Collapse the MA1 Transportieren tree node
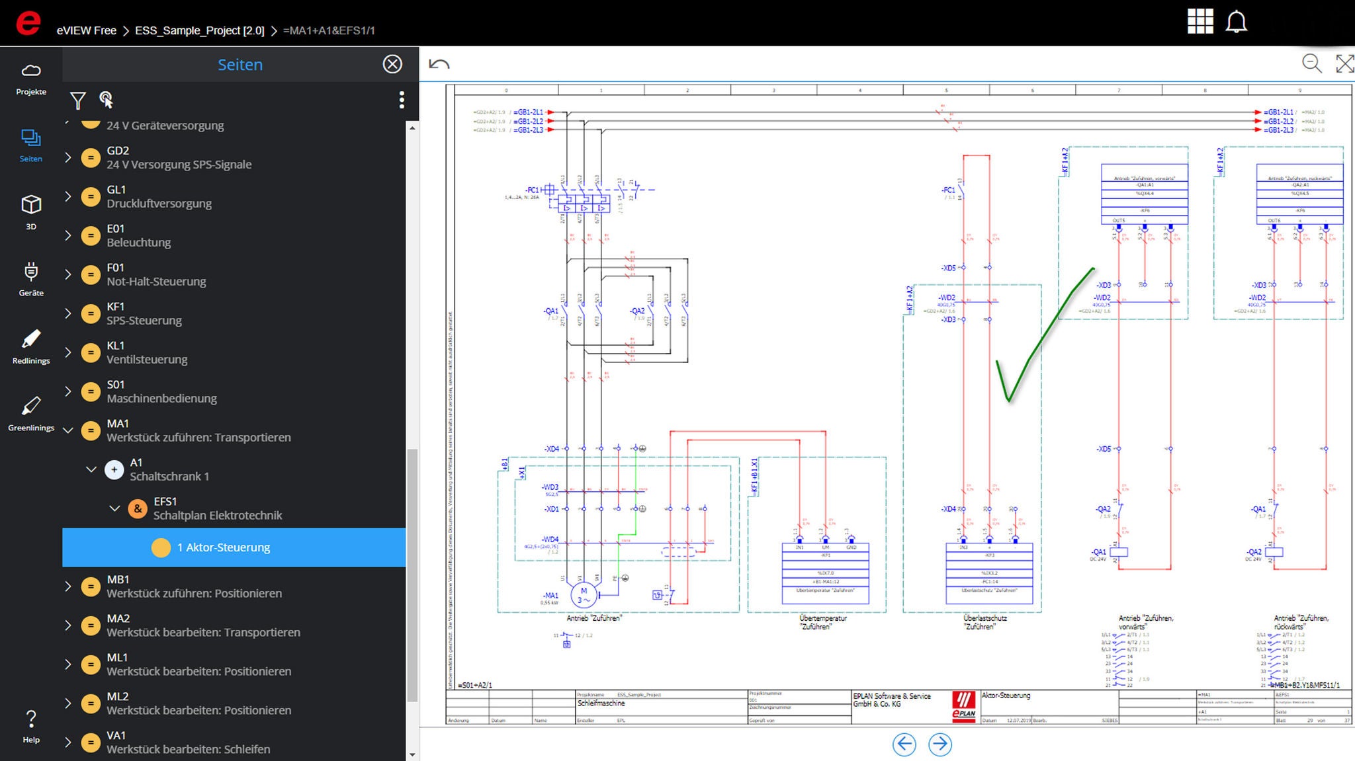Viewport: 1355px width, 761px height. point(67,430)
